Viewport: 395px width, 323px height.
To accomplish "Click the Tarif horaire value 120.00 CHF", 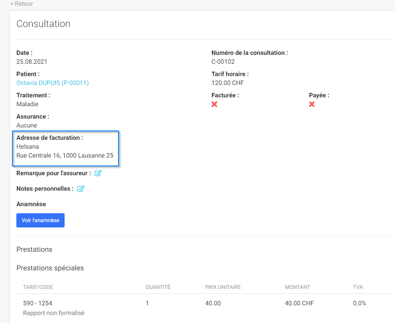I will 228,83.
